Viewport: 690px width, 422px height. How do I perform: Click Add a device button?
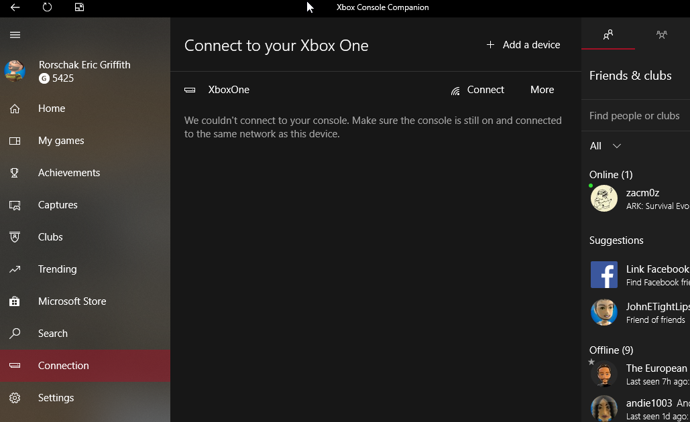tap(523, 45)
